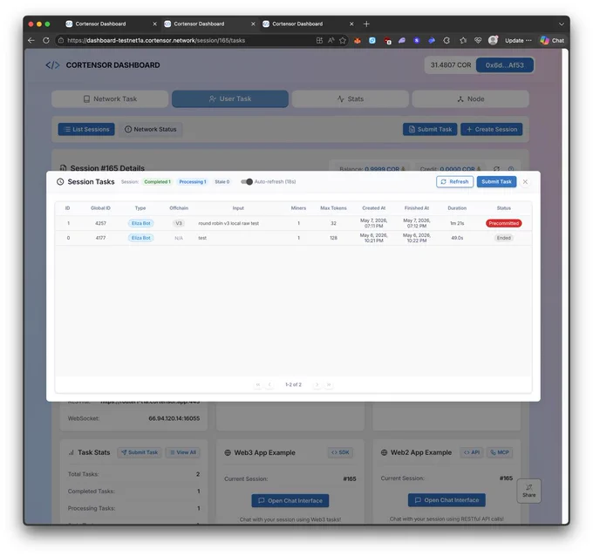The height and width of the screenshot is (556, 593).
Task: Close the third Cortensor Dashboard tab
Action: click(351, 24)
